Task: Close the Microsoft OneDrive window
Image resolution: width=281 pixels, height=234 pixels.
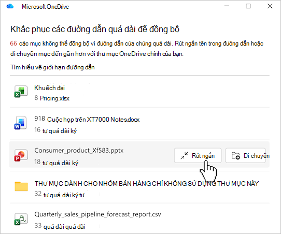Action: [x=270, y=6]
